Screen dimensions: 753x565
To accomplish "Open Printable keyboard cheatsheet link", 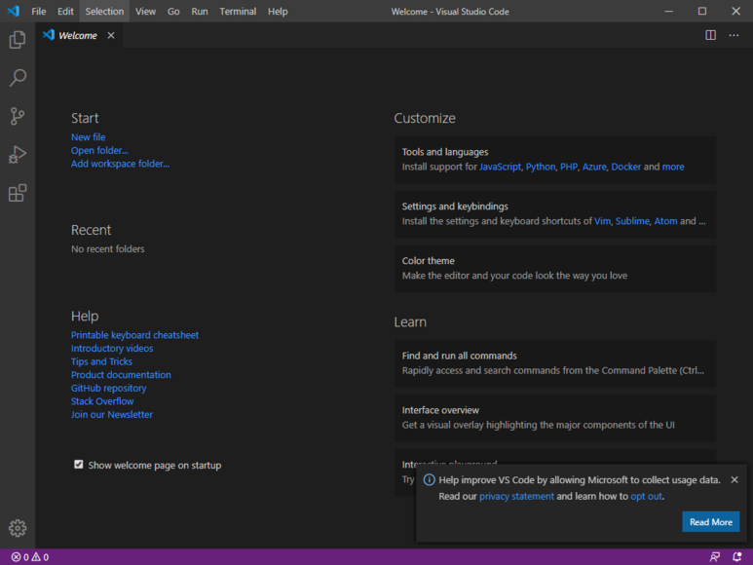I will (134, 335).
